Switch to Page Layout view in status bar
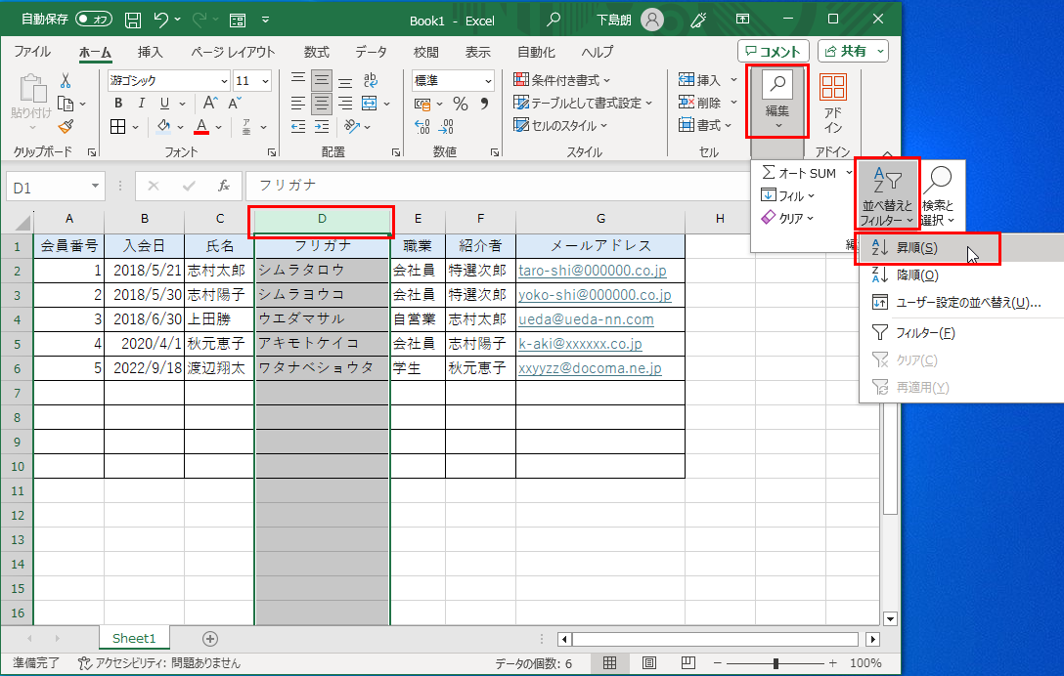Screen dimensions: 1064x676 (646, 663)
